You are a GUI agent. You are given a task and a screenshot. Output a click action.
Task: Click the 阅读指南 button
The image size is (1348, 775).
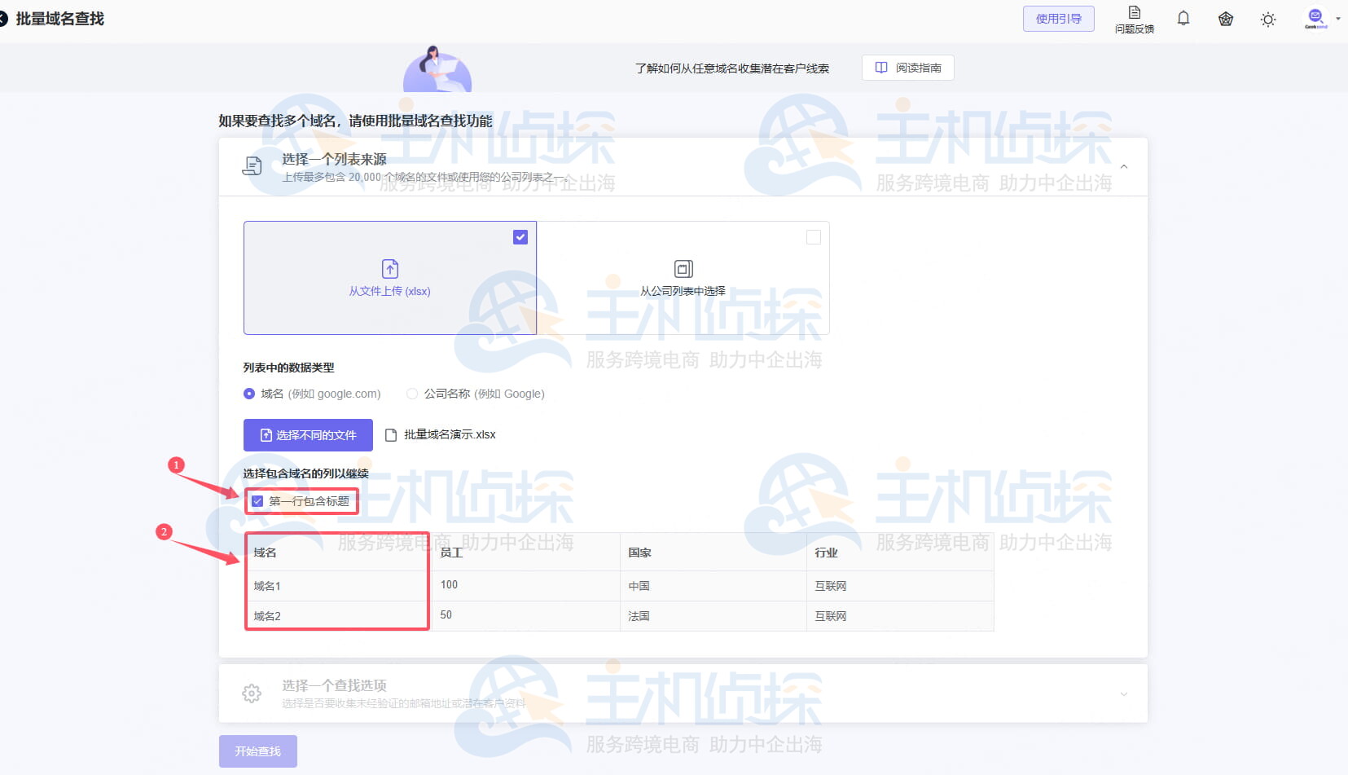(x=907, y=68)
